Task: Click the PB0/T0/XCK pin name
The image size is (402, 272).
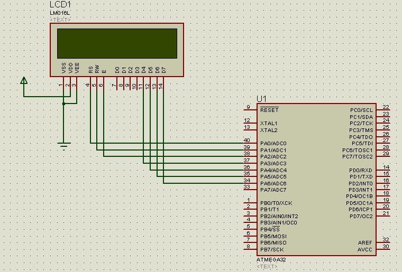Action: coord(276,203)
